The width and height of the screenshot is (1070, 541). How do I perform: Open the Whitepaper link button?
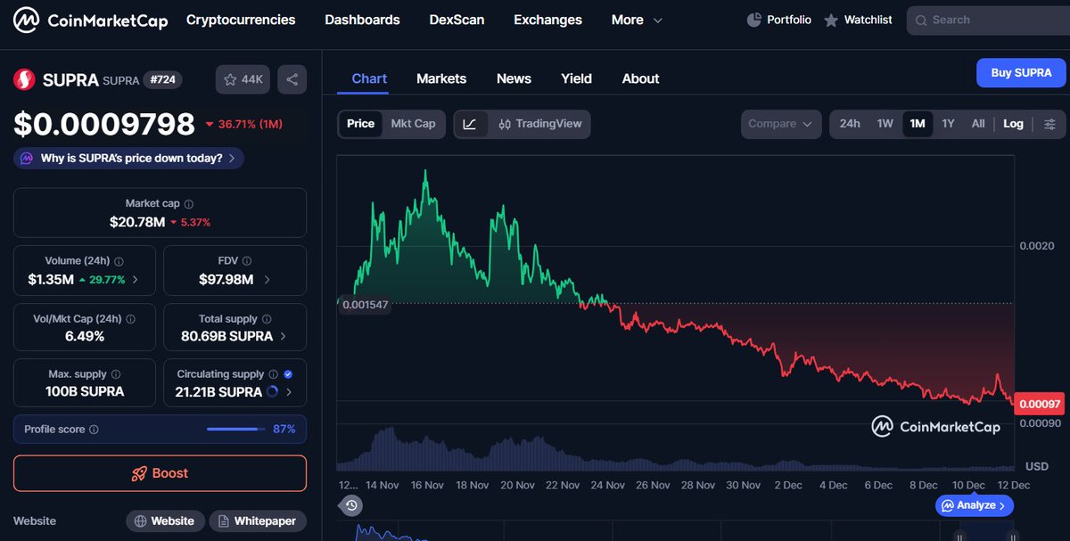pos(257,521)
